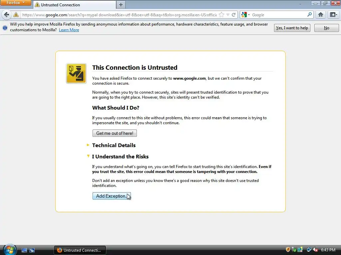The image size is (341, 255).
Task: Open a new tab with plus button
Action: click(x=121, y=5)
